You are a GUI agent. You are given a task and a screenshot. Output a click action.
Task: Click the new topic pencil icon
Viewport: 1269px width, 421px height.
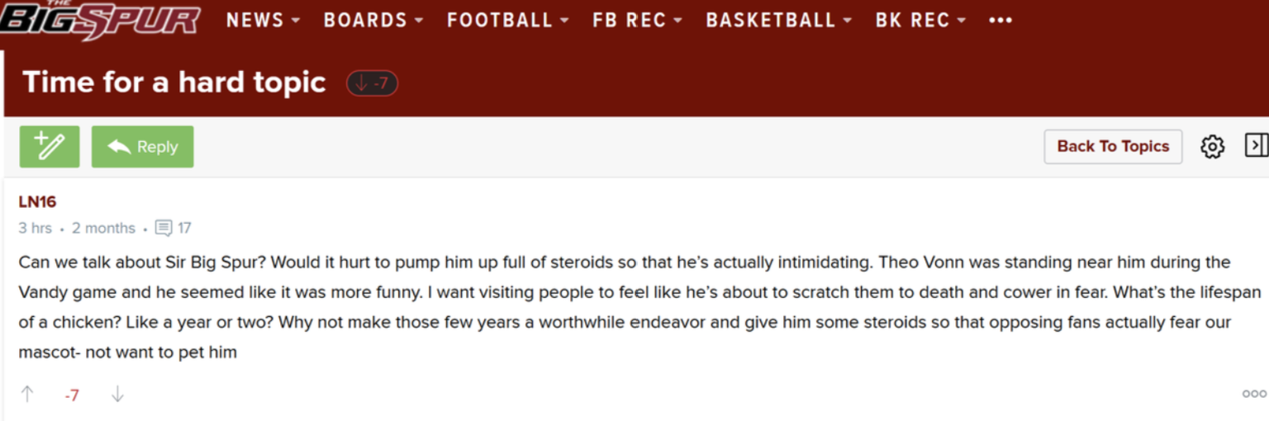click(50, 147)
